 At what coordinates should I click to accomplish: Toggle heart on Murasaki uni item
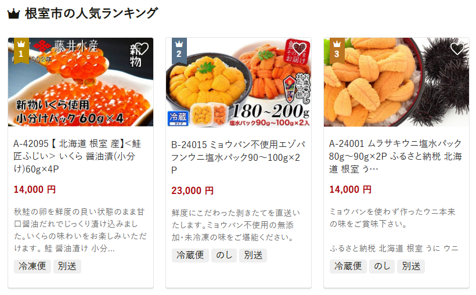(457, 49)
